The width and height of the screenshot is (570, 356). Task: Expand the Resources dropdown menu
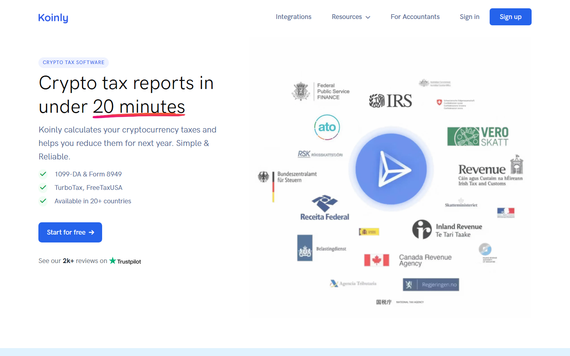(x=351, y=17)
